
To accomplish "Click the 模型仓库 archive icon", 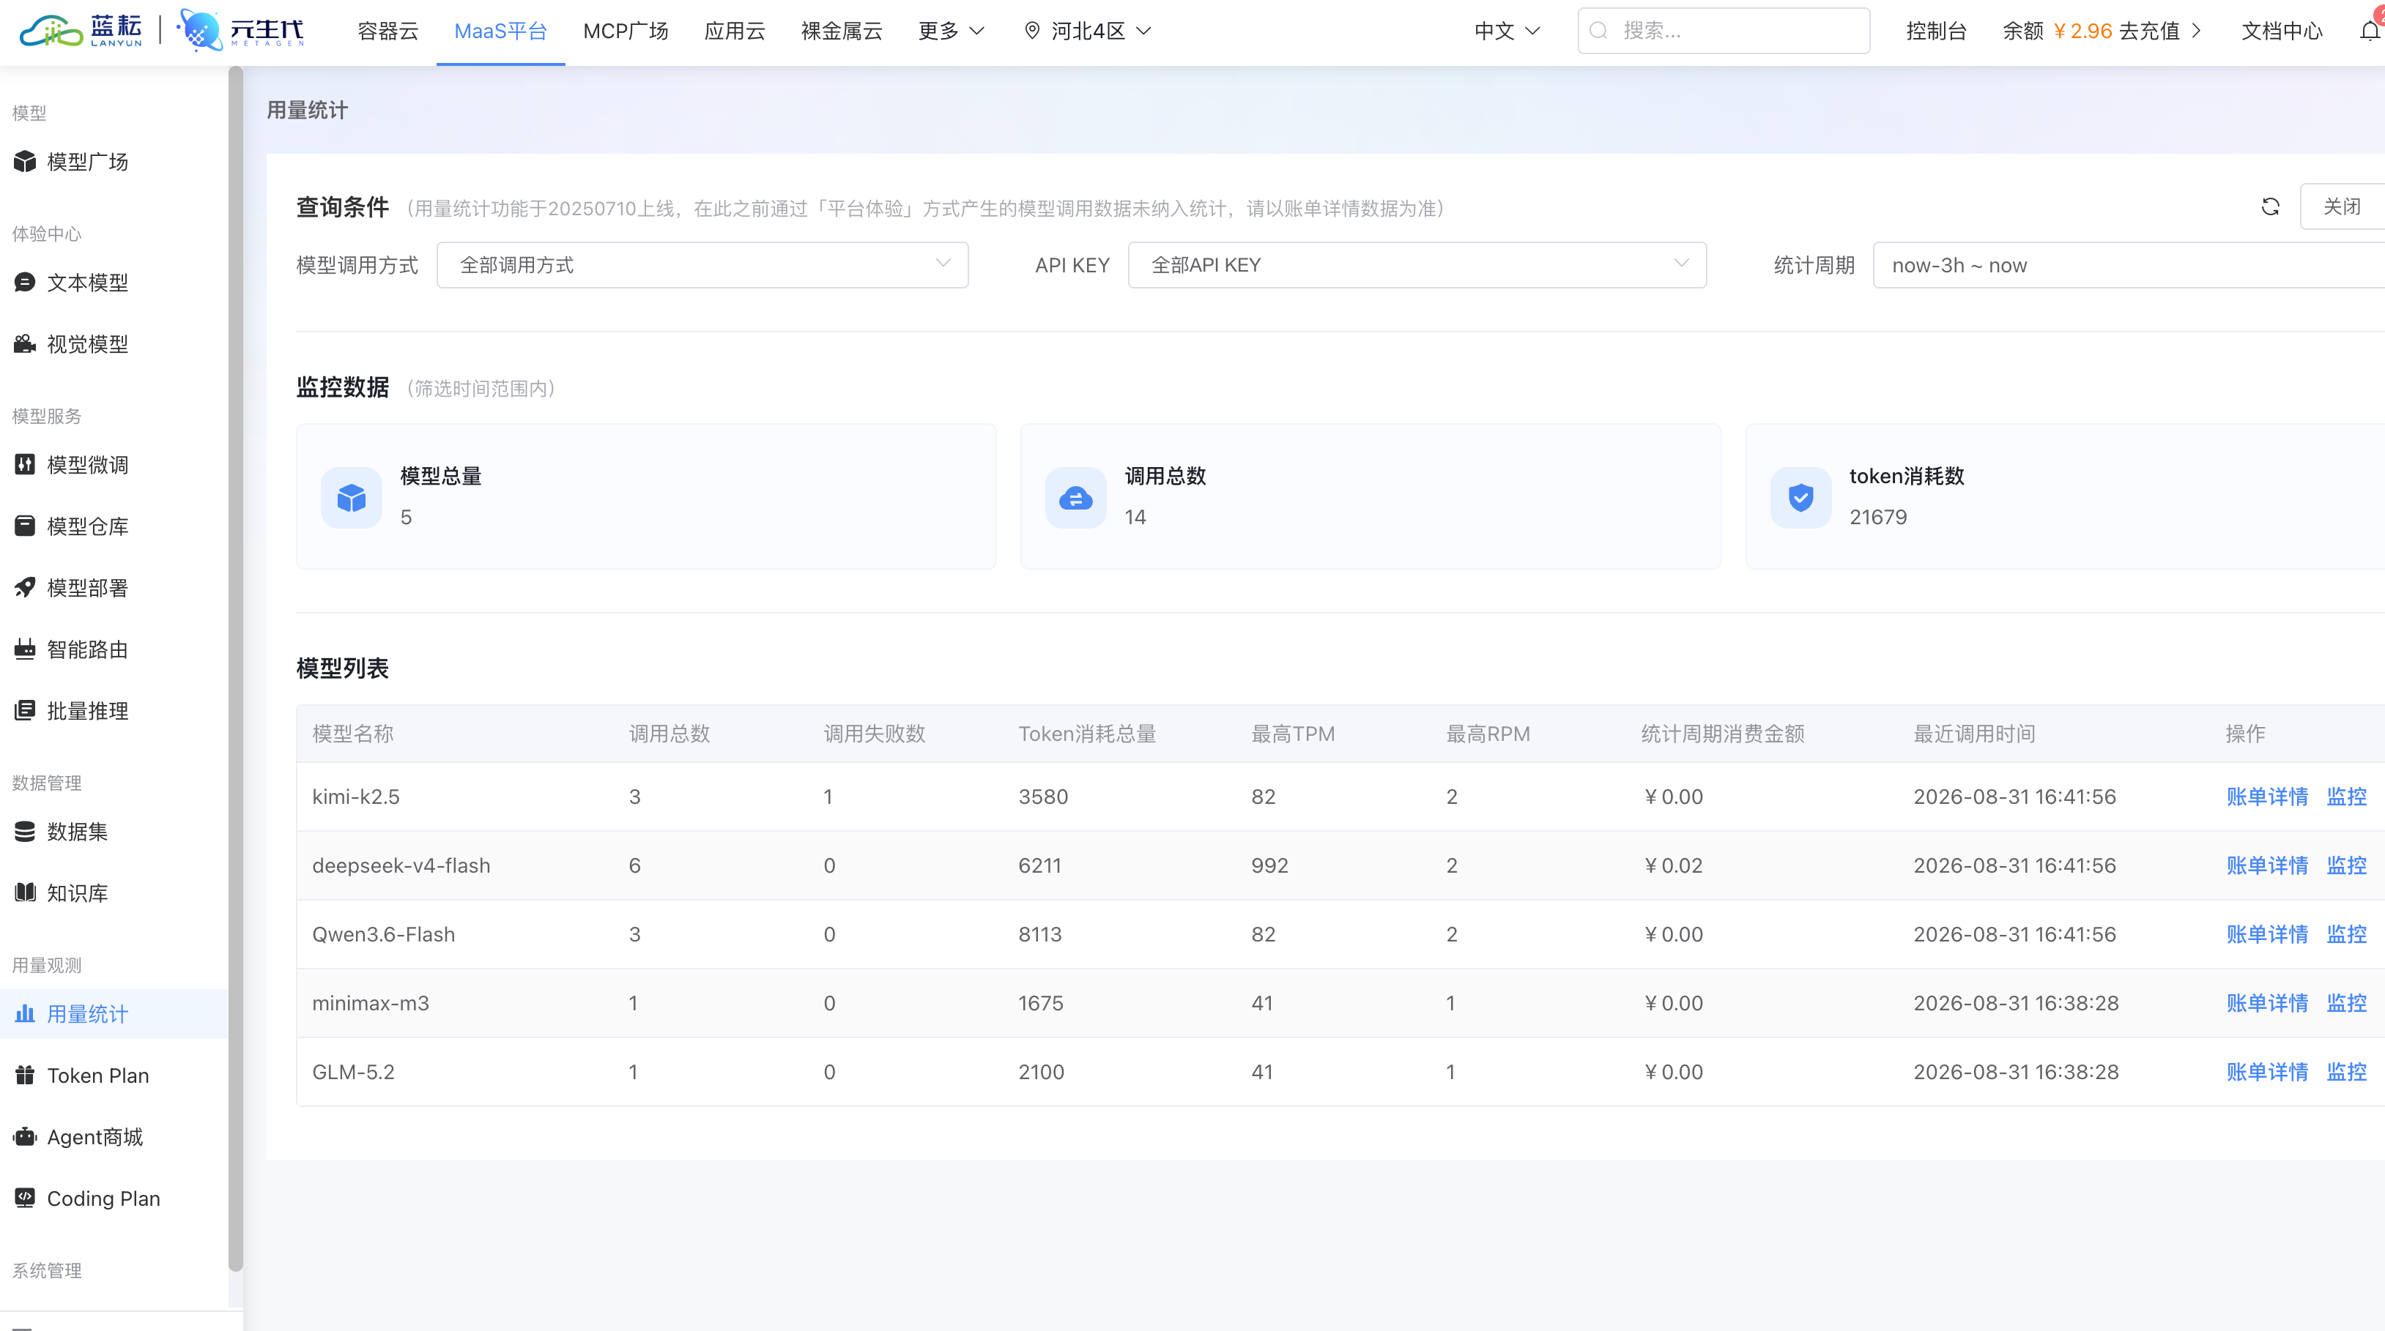I will pyautogui.click(x=25, y=526).
